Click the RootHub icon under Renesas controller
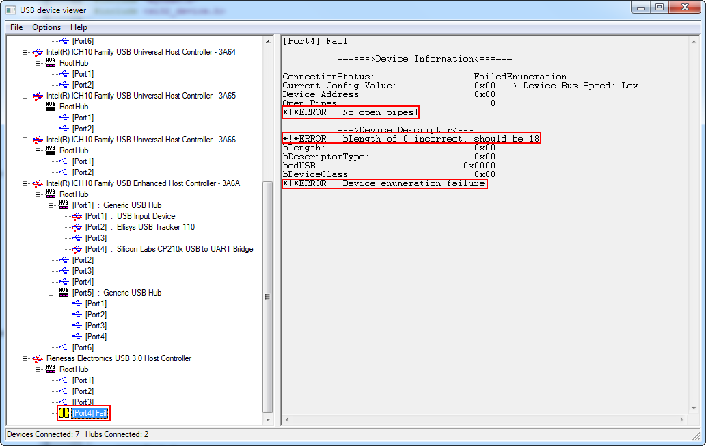The width and height of the screenshot is (706, 446). pos(51,369)
